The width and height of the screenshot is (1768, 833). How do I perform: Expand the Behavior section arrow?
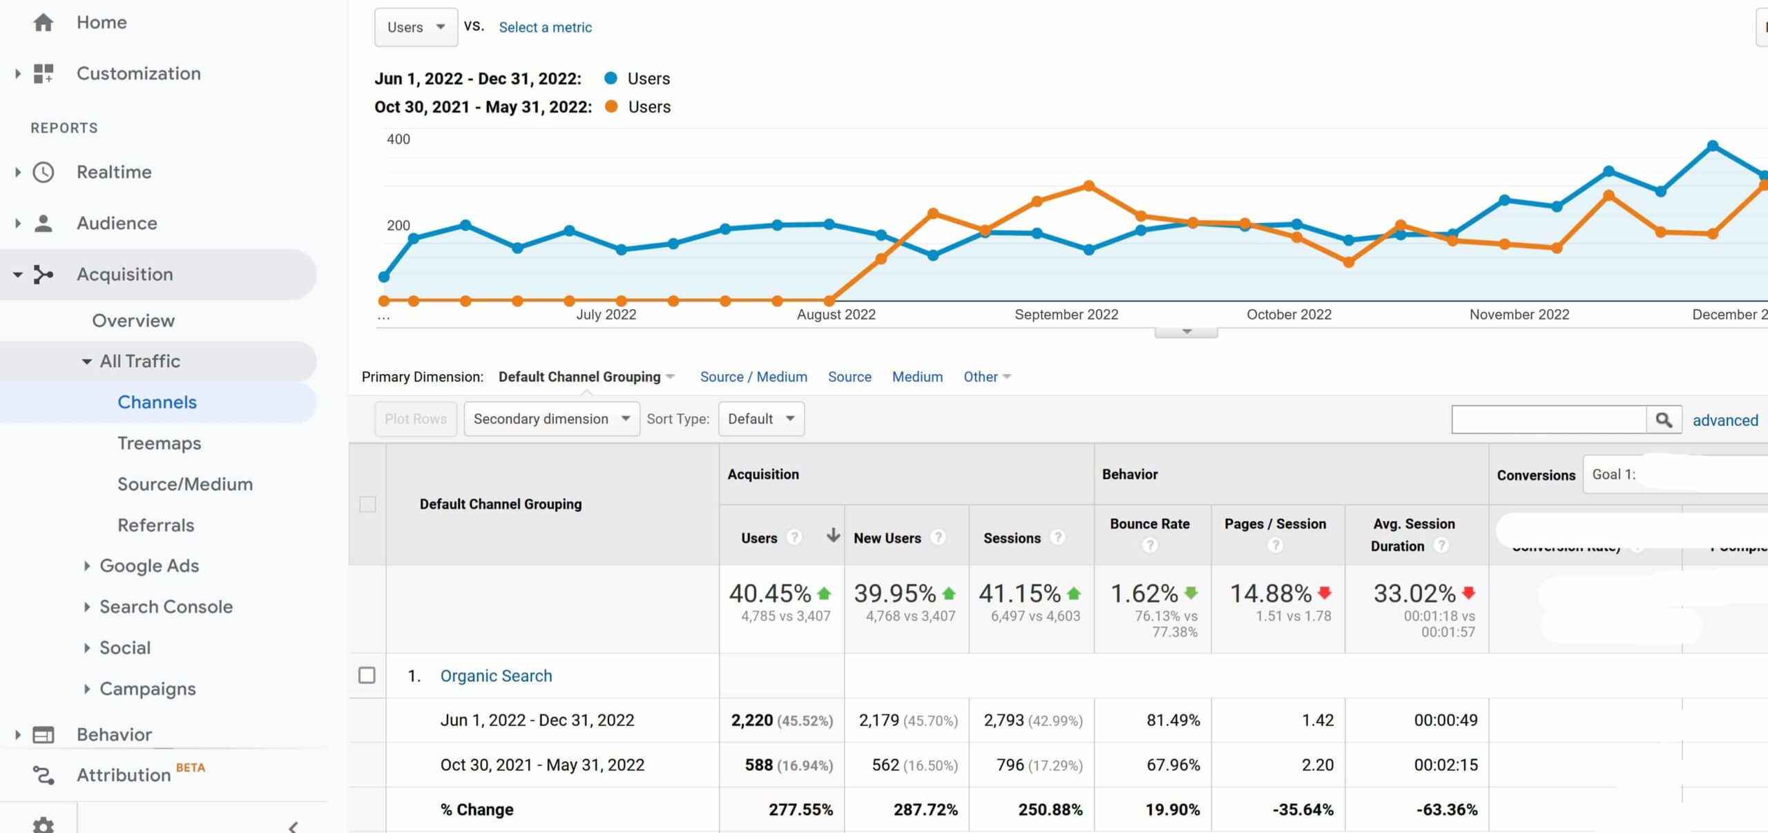point(18,735)
